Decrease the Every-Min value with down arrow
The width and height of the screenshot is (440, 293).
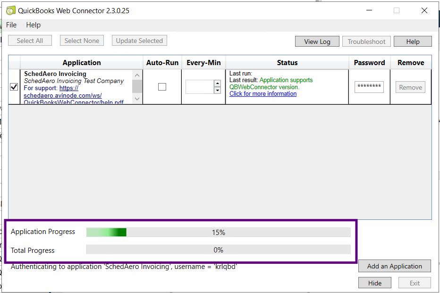click(218, 90)
